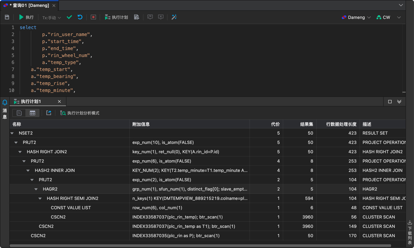
Task: Maximize the execution plan panel
Action: pyautogui.click(x=390, y=102)
